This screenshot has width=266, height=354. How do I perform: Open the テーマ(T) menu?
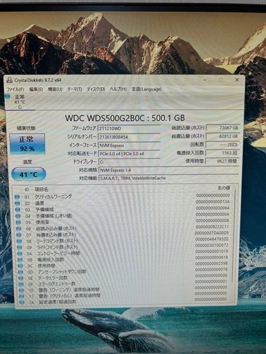(75, 89)
